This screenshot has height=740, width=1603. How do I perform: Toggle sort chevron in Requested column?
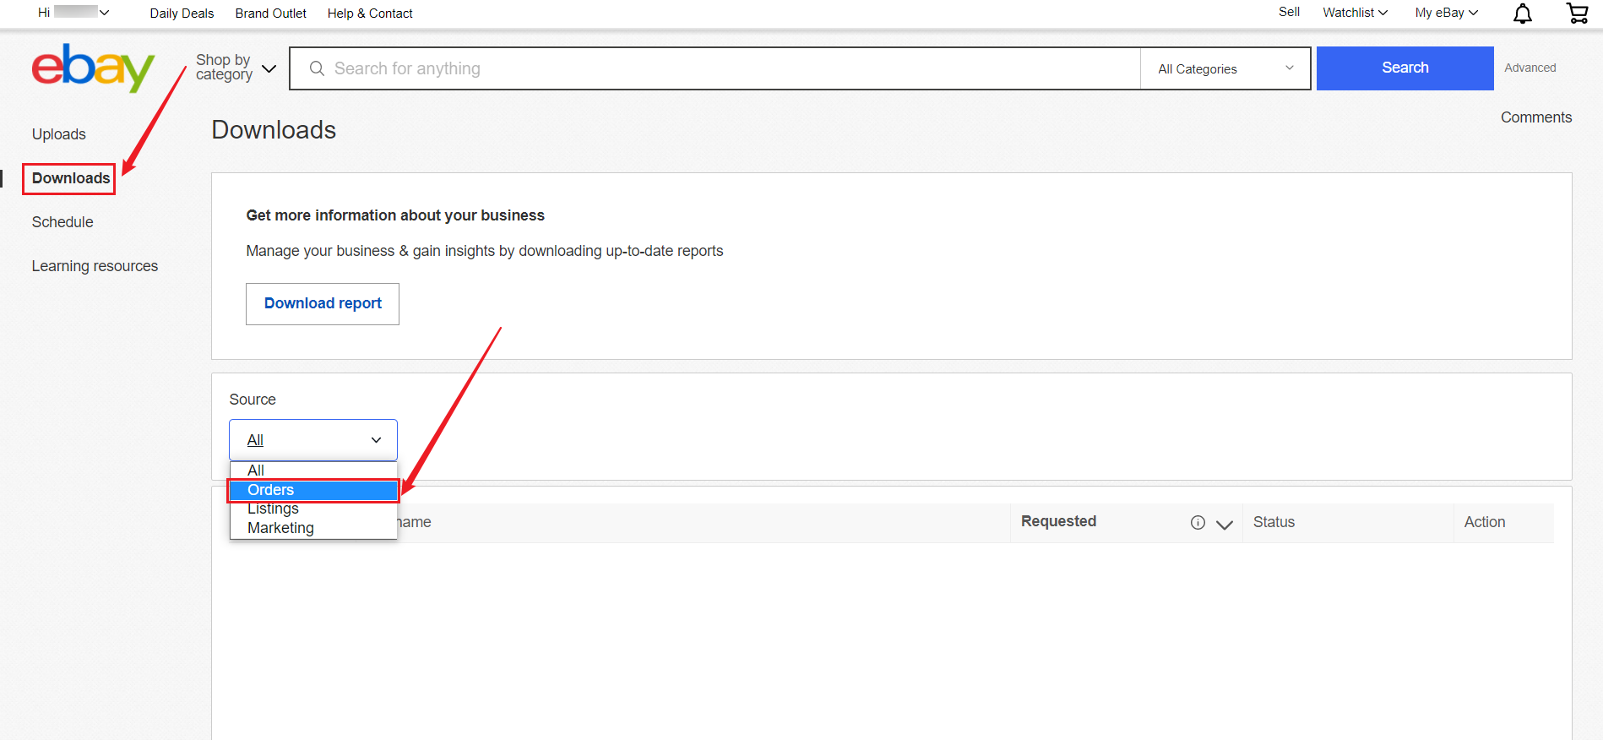coord(1224,525)
